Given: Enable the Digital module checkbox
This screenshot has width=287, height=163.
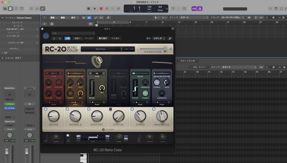Looking at the screenshot, I should point(111,109).
